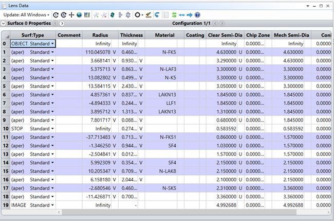Click the crosshair plus icon in toolbar
334x221 pixels.
pyautogui.click(x=71, y=15)
